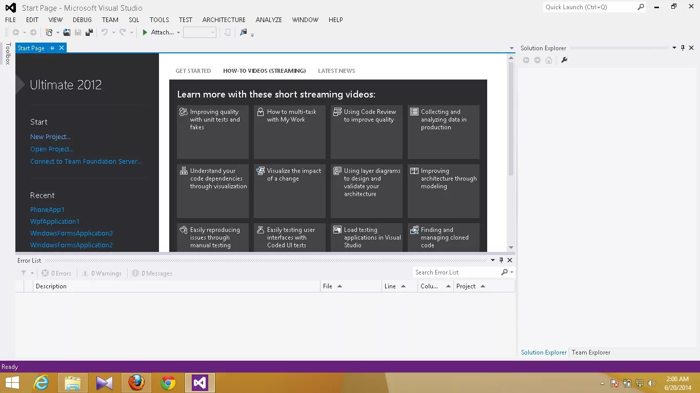Open 'Load testing applications in Visual Studio' video

[367, 237]
